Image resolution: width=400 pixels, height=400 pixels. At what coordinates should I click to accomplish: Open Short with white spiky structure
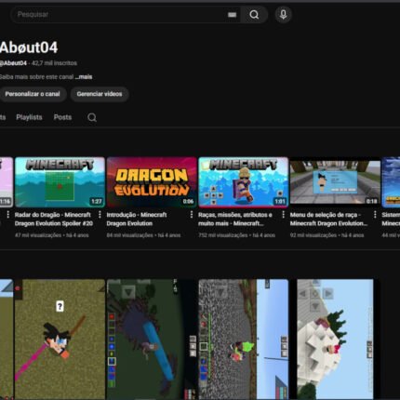(335, 340)
